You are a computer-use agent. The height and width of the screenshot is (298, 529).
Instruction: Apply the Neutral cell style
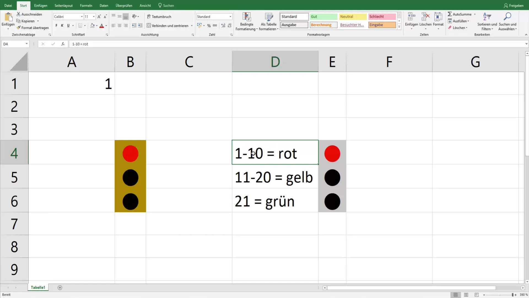(353, 17)
